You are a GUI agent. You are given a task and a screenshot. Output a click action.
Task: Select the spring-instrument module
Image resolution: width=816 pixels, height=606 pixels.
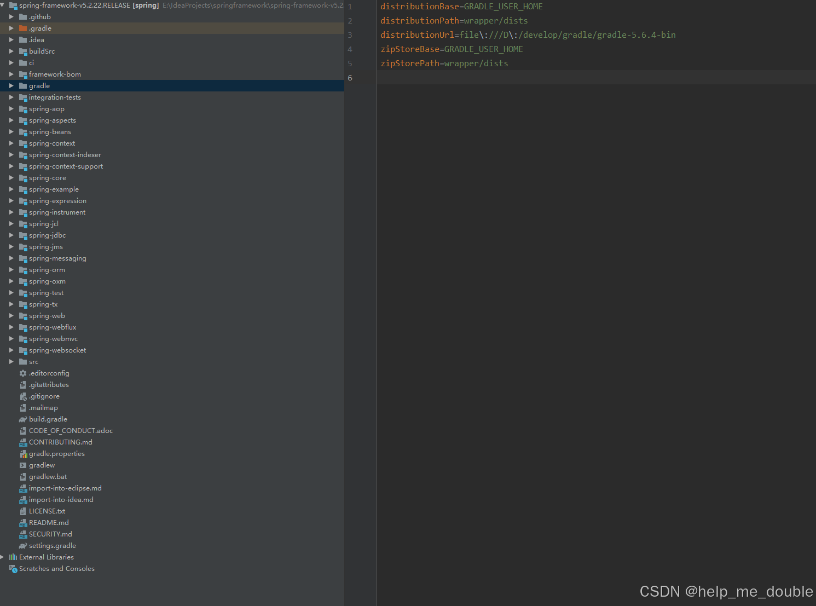[57, 212]
